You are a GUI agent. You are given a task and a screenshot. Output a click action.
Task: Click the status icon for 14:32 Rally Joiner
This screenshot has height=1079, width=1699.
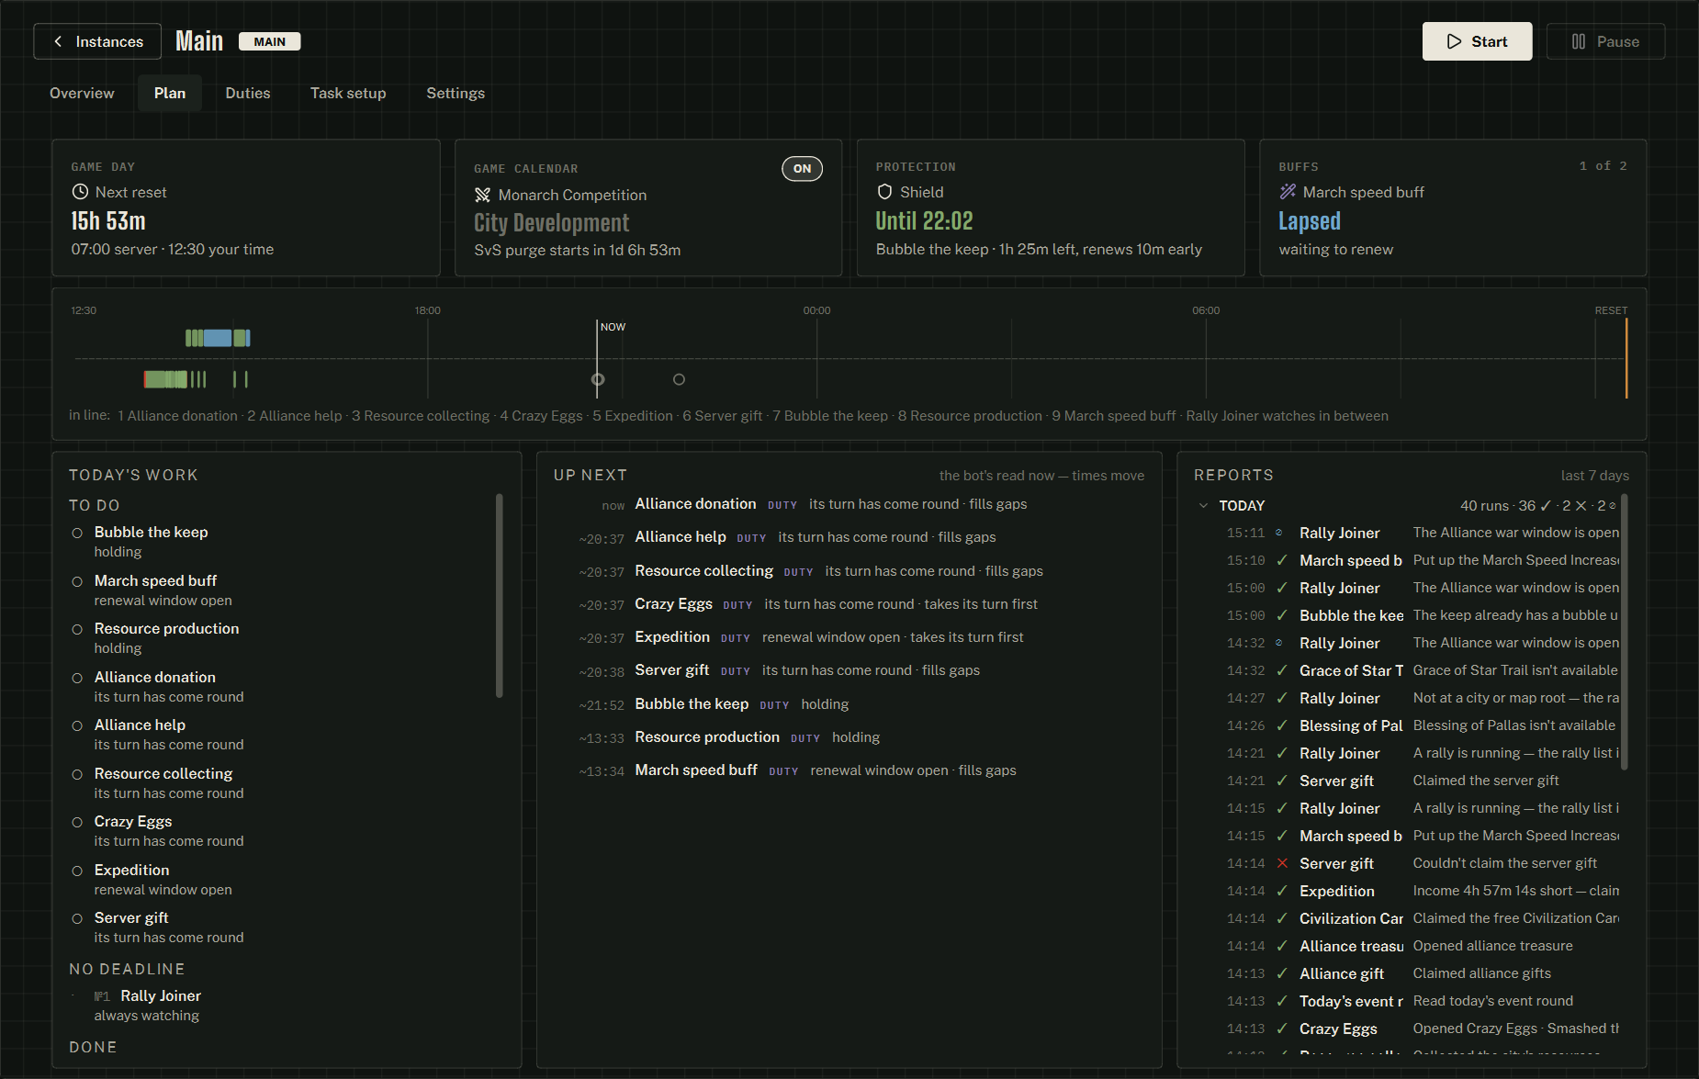pos(1278,643)
